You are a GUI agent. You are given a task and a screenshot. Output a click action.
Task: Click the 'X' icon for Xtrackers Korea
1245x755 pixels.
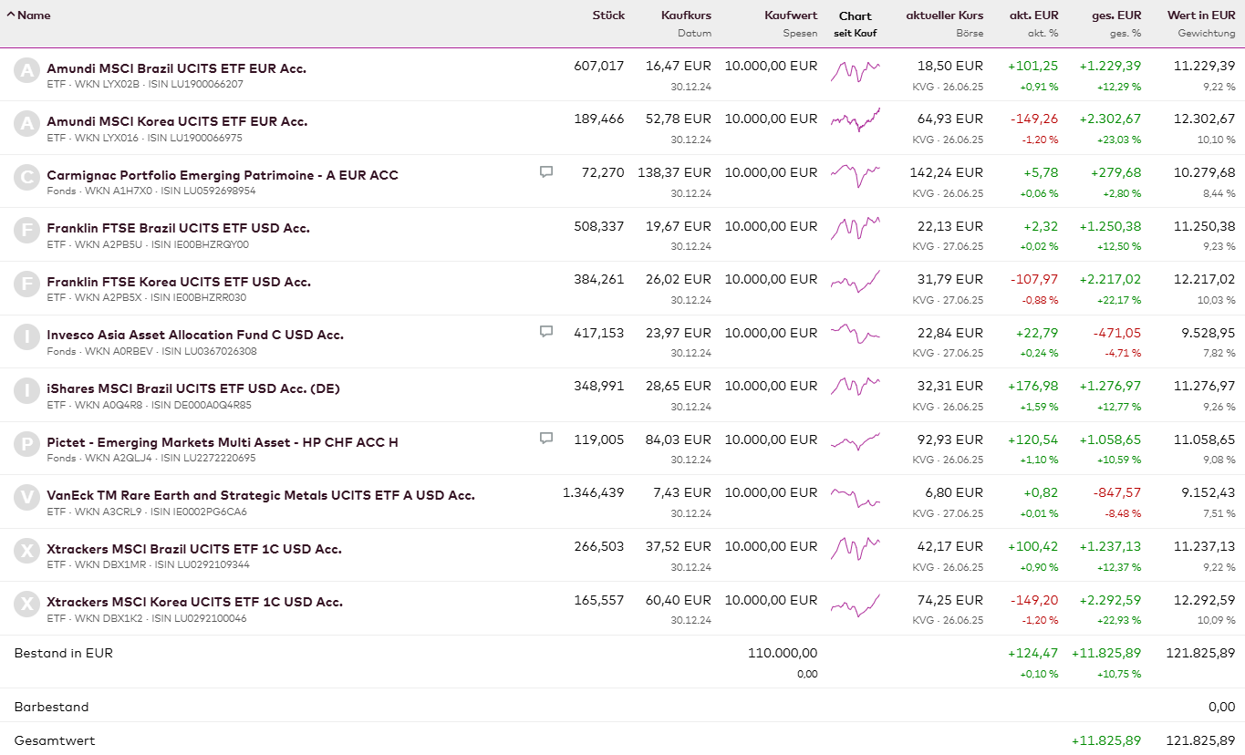coord(27,605)
